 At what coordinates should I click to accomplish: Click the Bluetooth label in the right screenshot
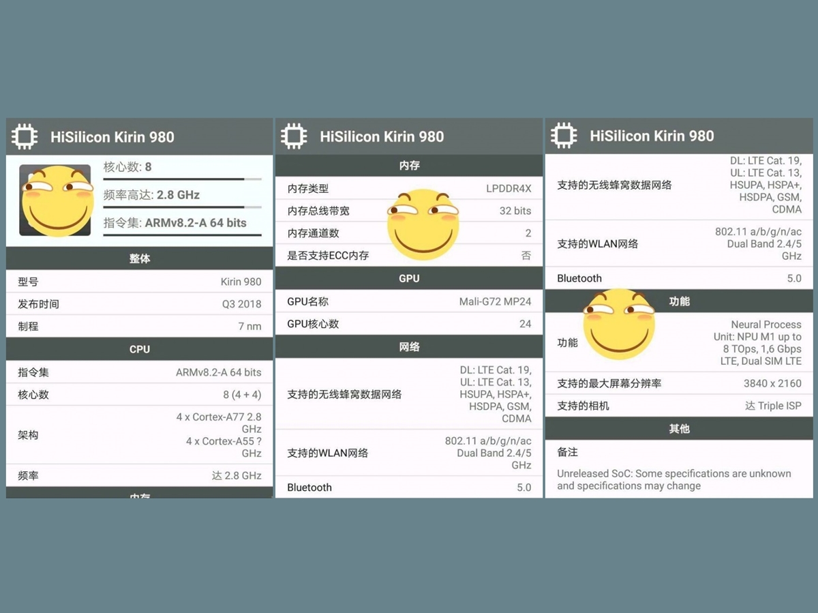[579, 278]
